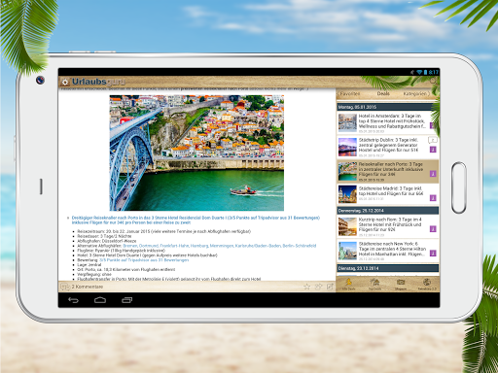498x373 pixels.
Task: Tap the comment bubble on Dublin deal
Action: click(x=433, y=140)
